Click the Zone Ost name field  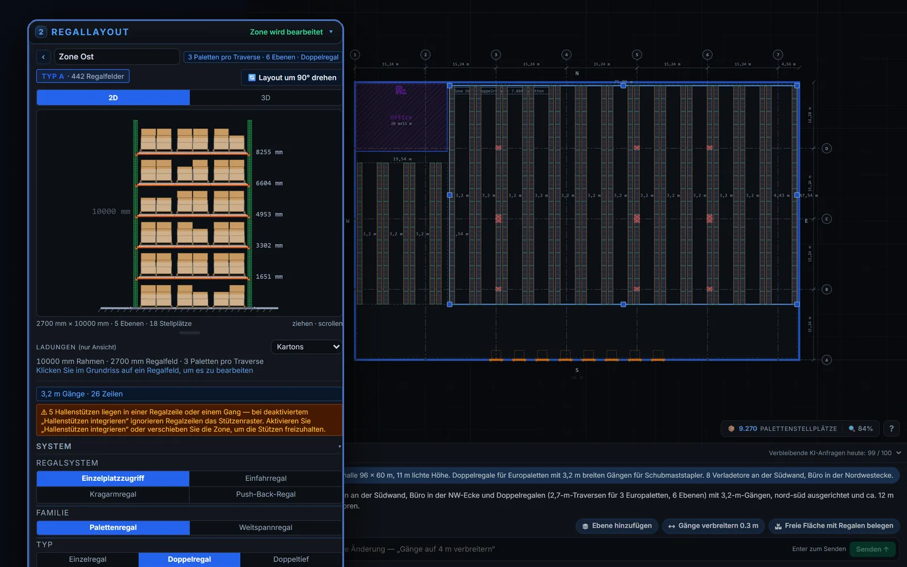(117, 57)
